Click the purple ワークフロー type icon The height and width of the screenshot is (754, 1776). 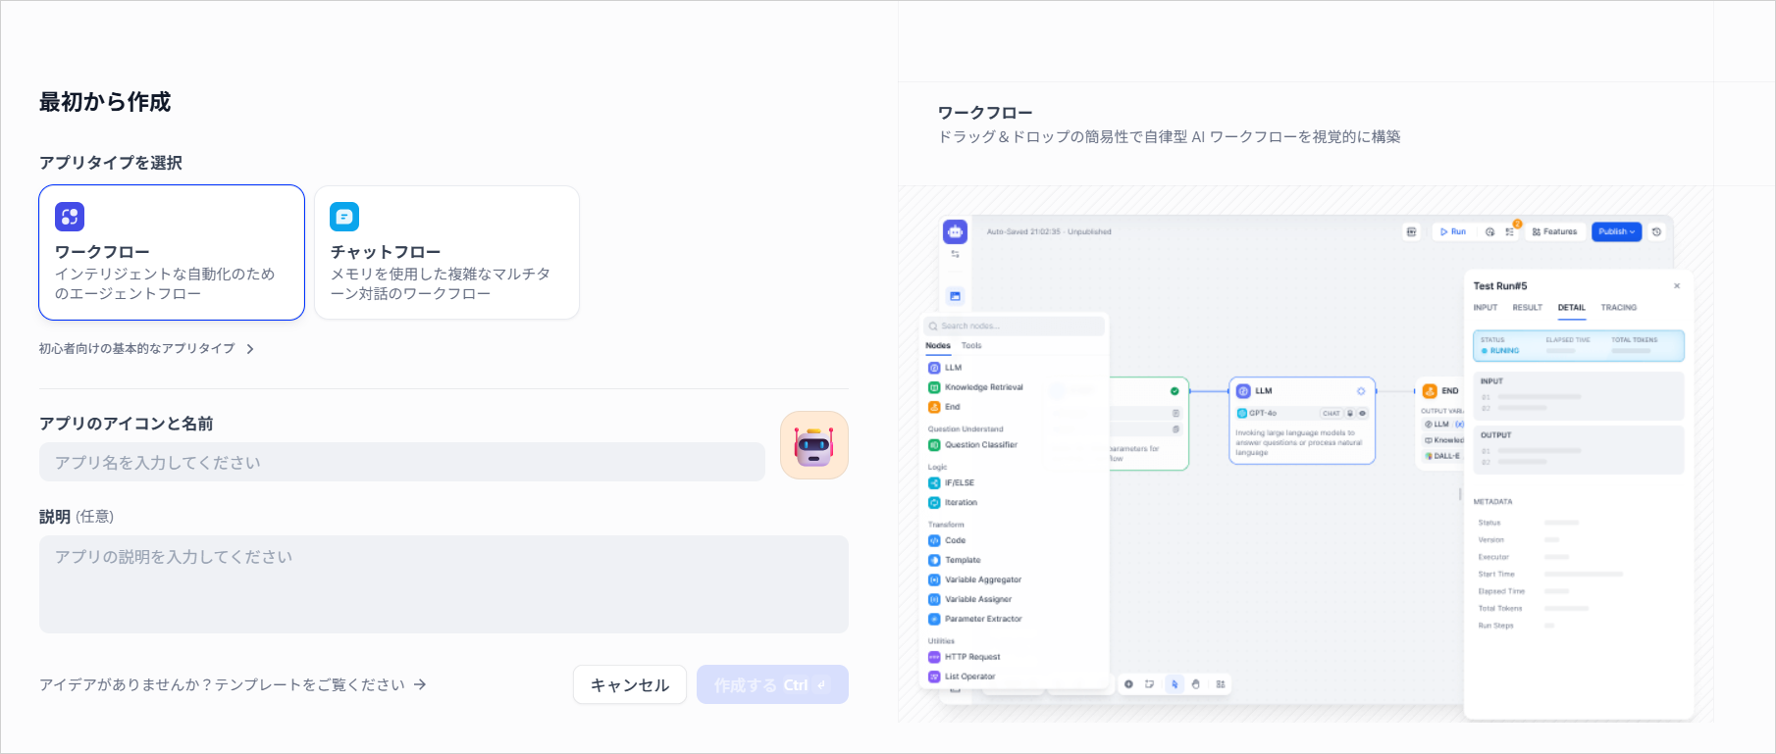pos(70,217)
